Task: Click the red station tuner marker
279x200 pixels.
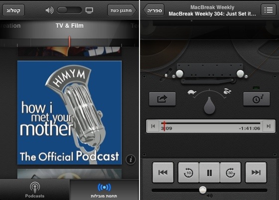Action: click(70, 41)
